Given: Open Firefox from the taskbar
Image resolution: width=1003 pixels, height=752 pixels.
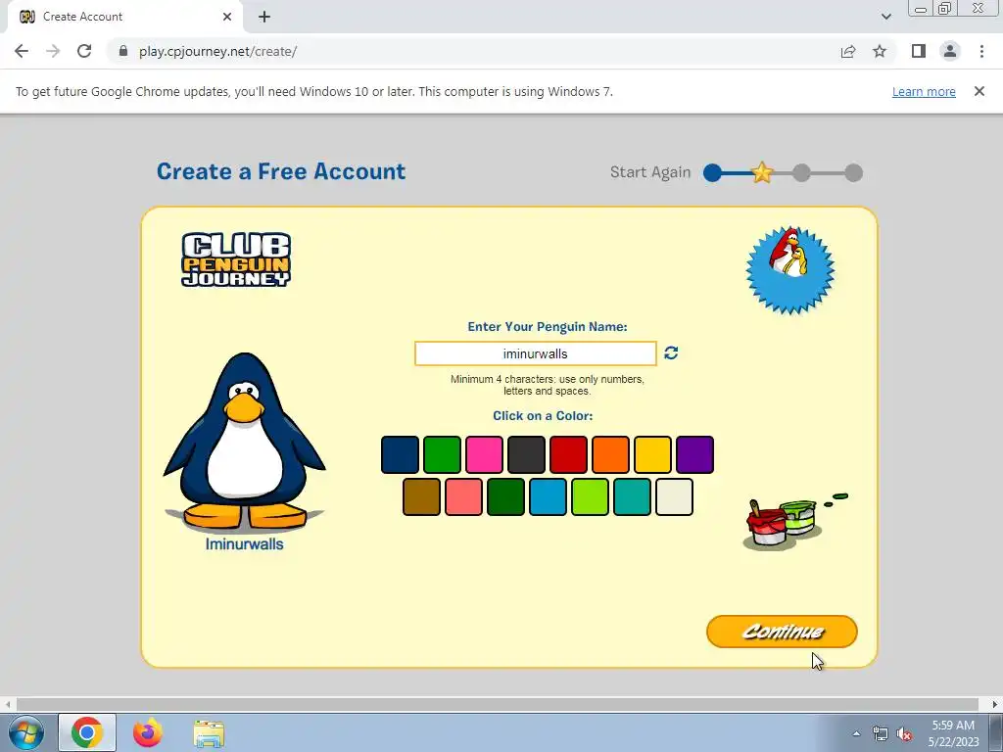Looking at the screenshot, I should pyautogui.click(x=148, y=732).
